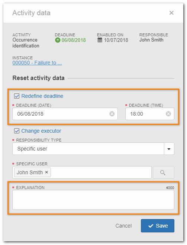Open user search with magnifier icon
Screen dimensions: 187x245
pos(164,172)
